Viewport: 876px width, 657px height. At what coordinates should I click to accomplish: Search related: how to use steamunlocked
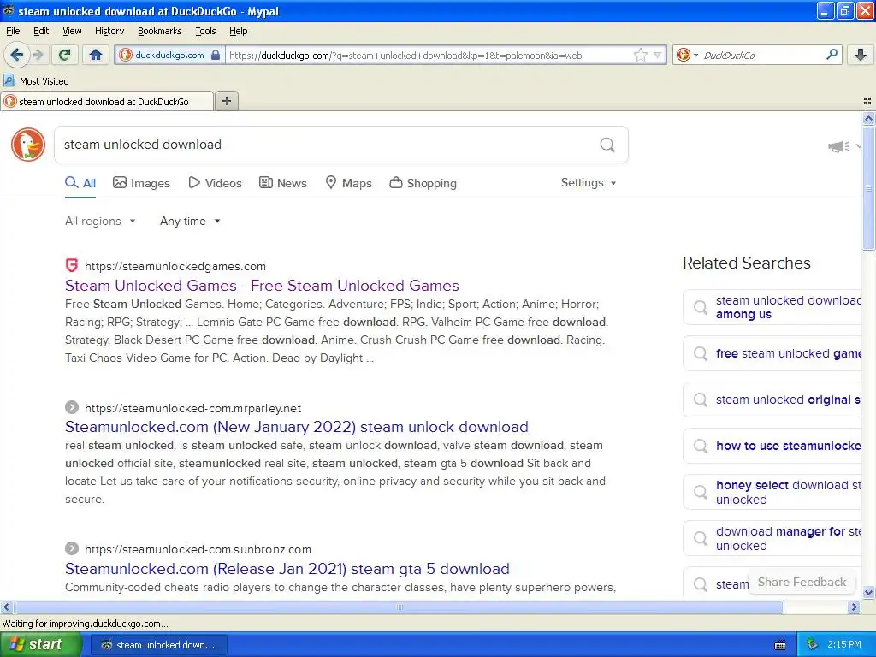(772, 446)
